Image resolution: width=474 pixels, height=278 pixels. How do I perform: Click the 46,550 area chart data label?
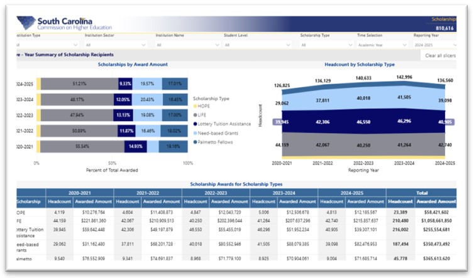click(x=363, y=122)
